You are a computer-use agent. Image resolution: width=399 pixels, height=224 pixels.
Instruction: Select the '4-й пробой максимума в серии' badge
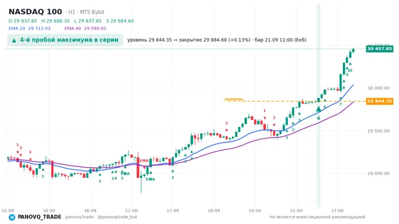(x=65, y=40)
